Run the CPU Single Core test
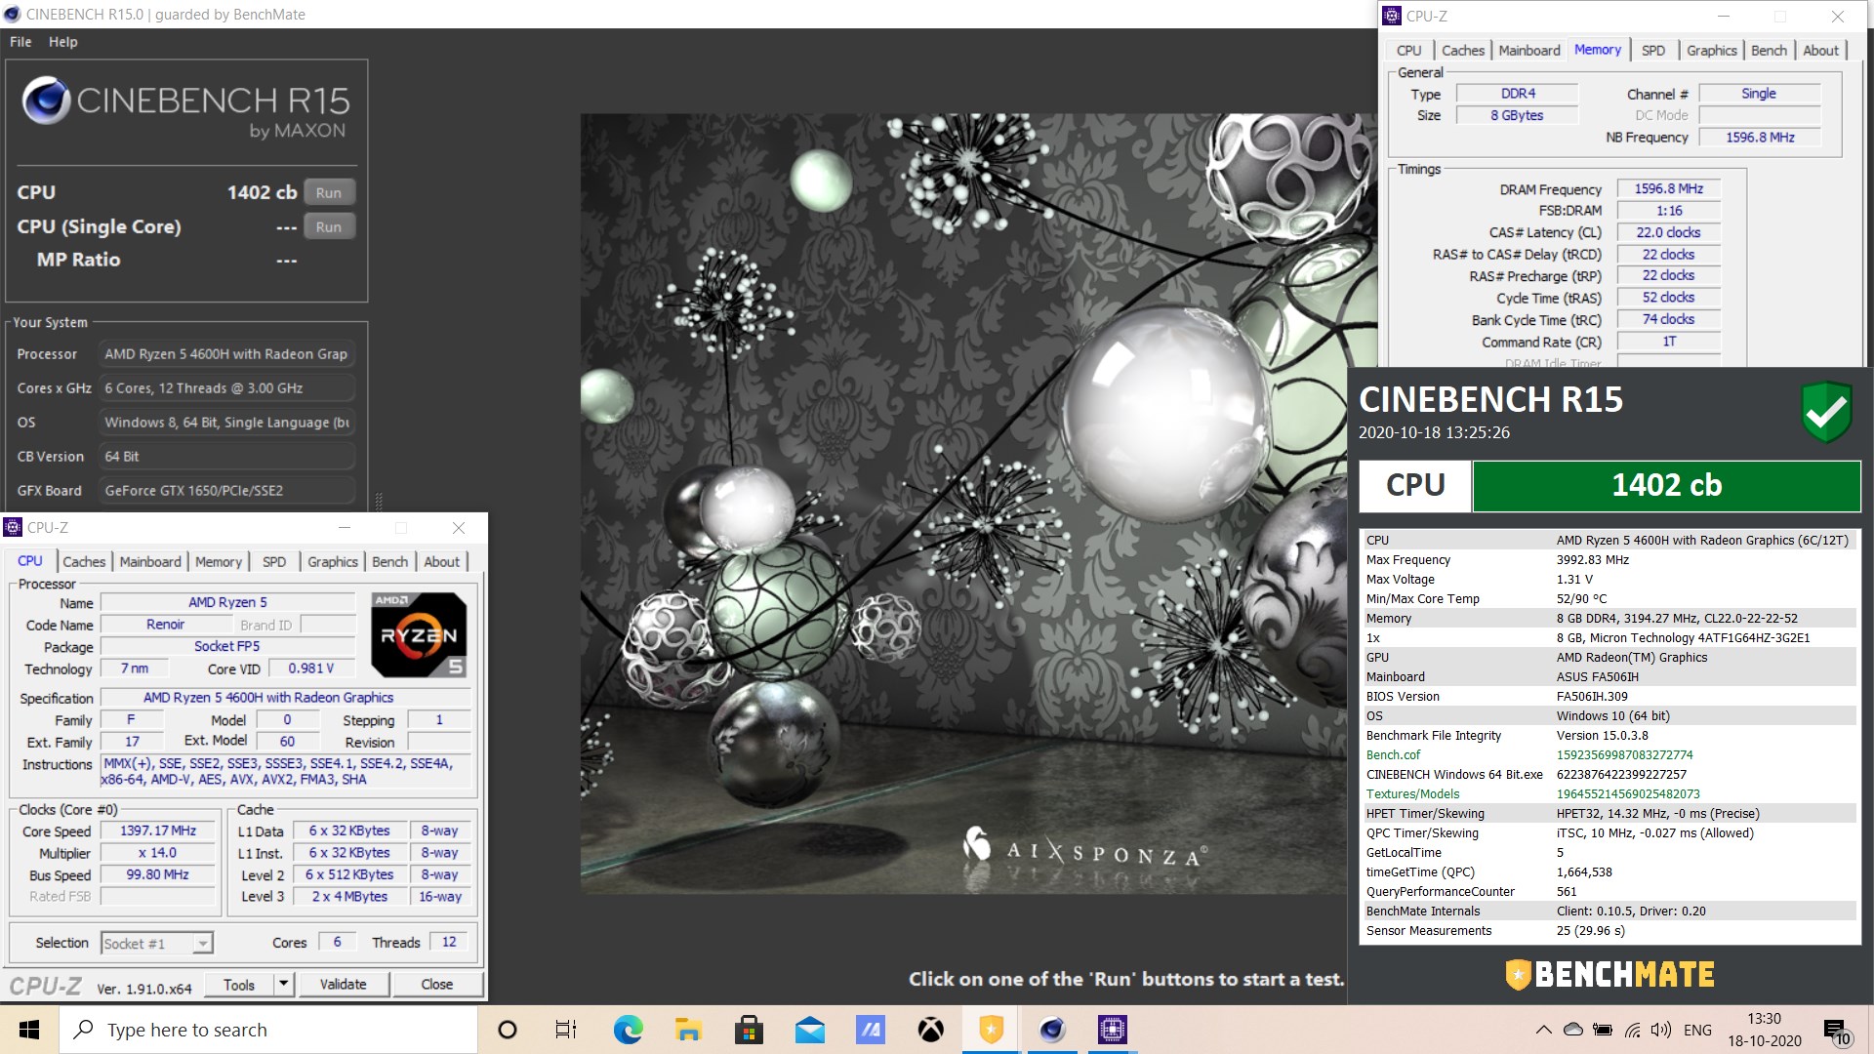This screenshot has width=1874, height=1054. point(329,226)
